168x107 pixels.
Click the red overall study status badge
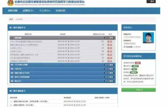(138, 63)
